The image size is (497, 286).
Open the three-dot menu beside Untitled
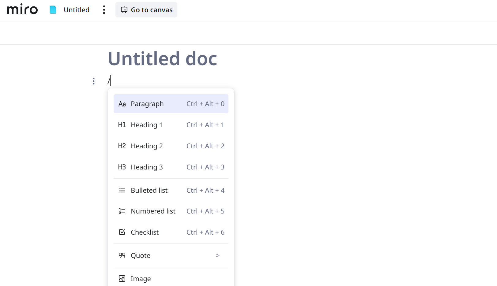tap(104, 10)
